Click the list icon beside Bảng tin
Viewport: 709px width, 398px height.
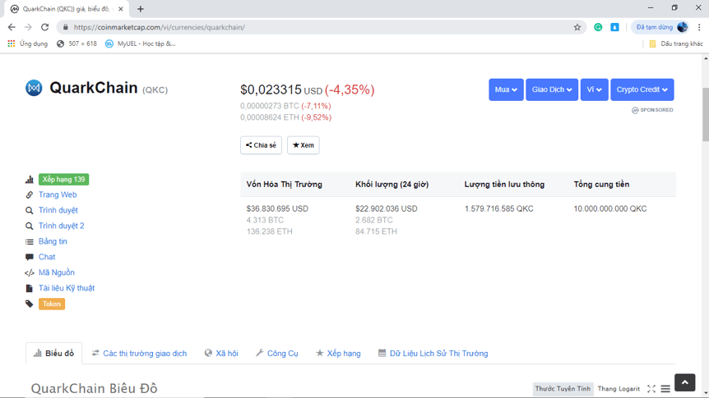(30, 242)
